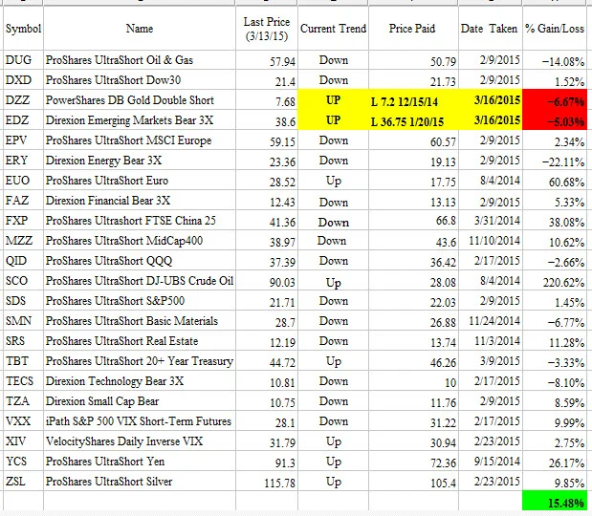This screenshot has width=592, height=516.
Task: Select Direxion Technology Bear 3X cell
Action: [x=140, y=381]
